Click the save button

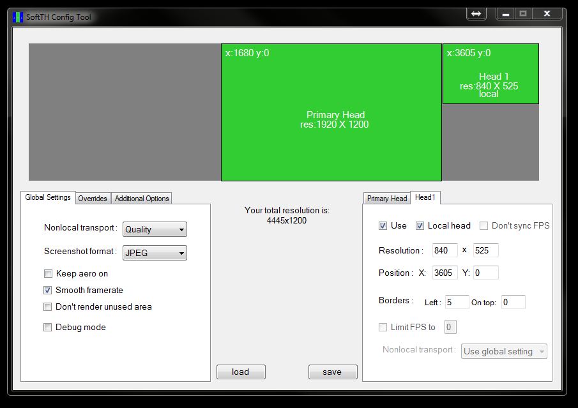[x=332, y=372]
